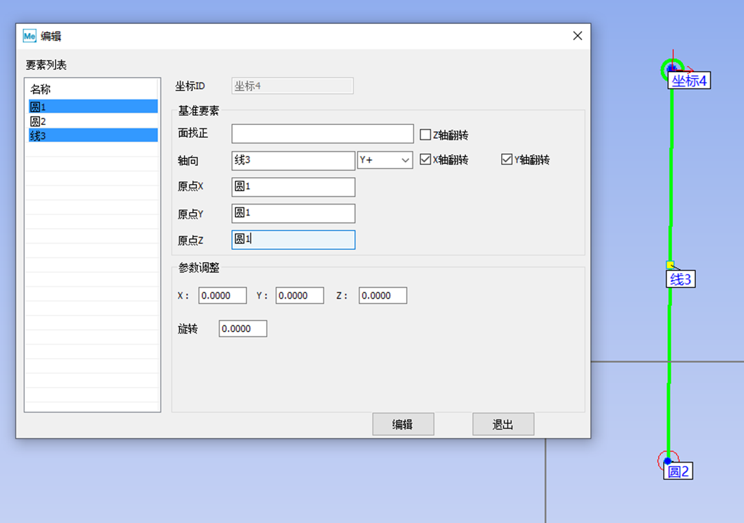Click the 编辑 button to apply edits

pos(402,423)
